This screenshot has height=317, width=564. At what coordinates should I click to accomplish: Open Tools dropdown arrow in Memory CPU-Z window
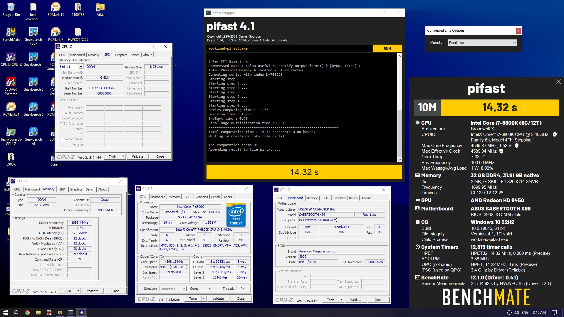78,291
